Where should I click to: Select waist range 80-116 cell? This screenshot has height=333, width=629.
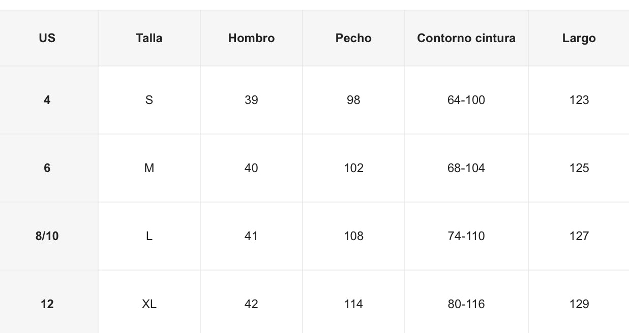[x=466, y=304]
